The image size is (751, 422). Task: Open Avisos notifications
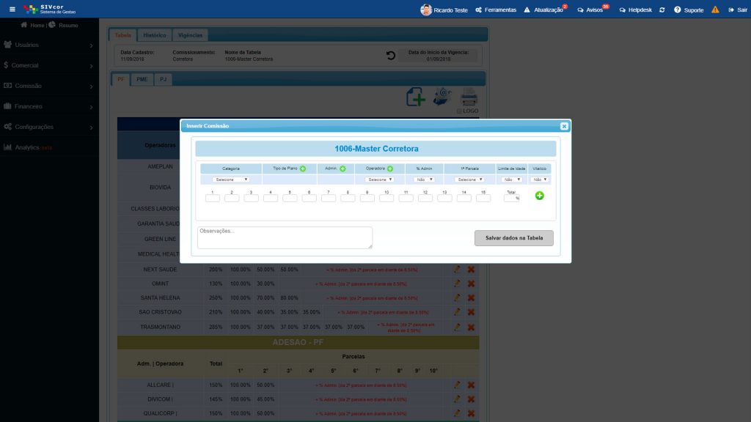click(593, 10)
